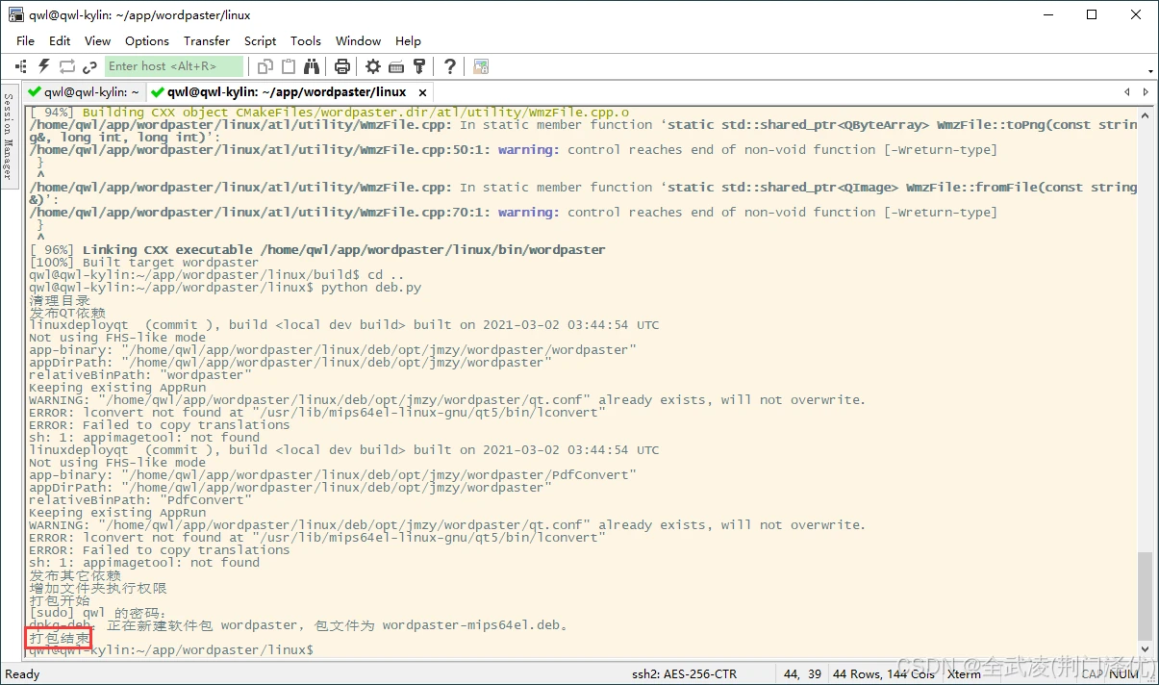Image resolution: width=1159 pixels, height=685 pixels.
Task: Open Session Options gear icon
Action: point(373,66)
